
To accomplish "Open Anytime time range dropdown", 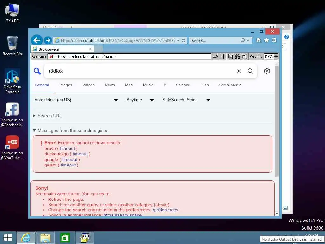I will [140, 100].
